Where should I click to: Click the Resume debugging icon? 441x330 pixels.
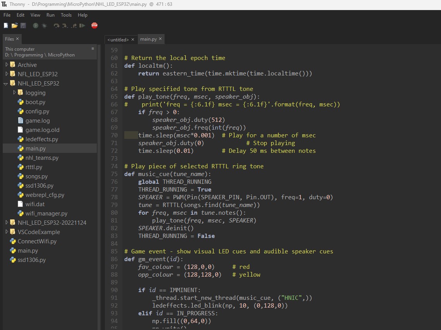pos(82,26)
